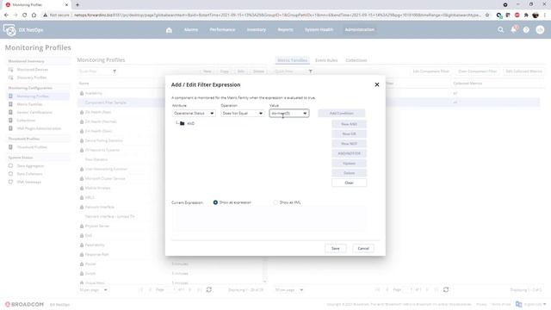Click the lock icon beside Availability profile
551x310 pixels.
point(82,93)
